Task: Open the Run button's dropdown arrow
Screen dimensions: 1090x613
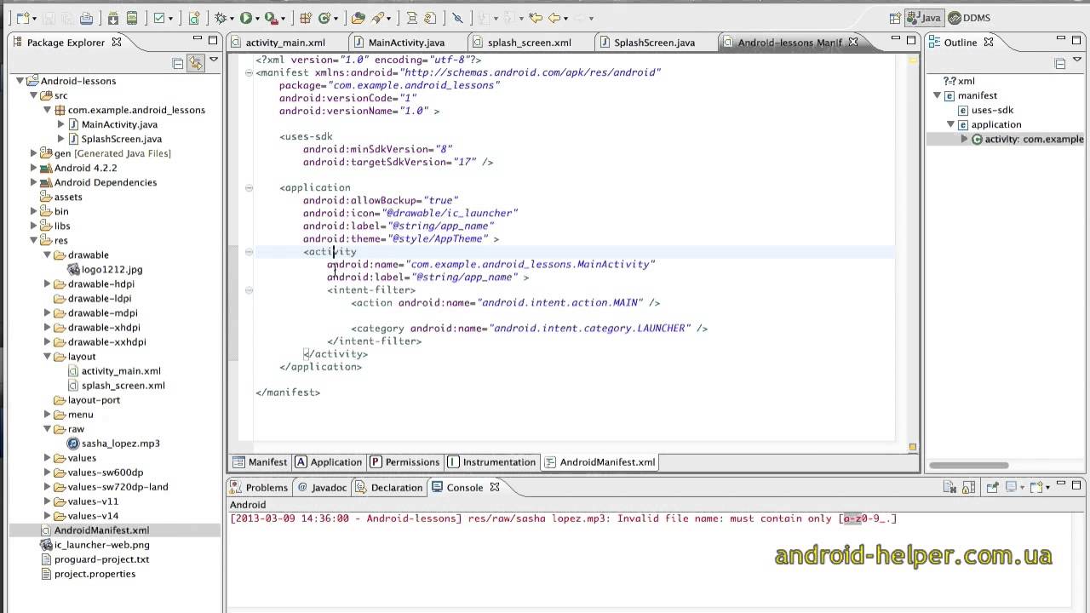Action: pos(257,19)
